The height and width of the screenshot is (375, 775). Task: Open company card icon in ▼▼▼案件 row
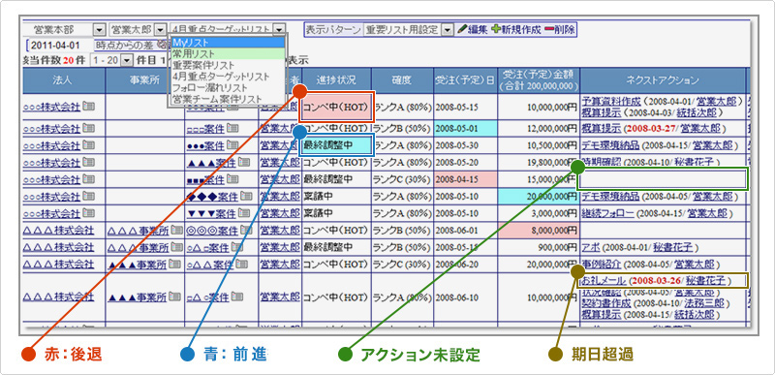[x=88, y=213]
